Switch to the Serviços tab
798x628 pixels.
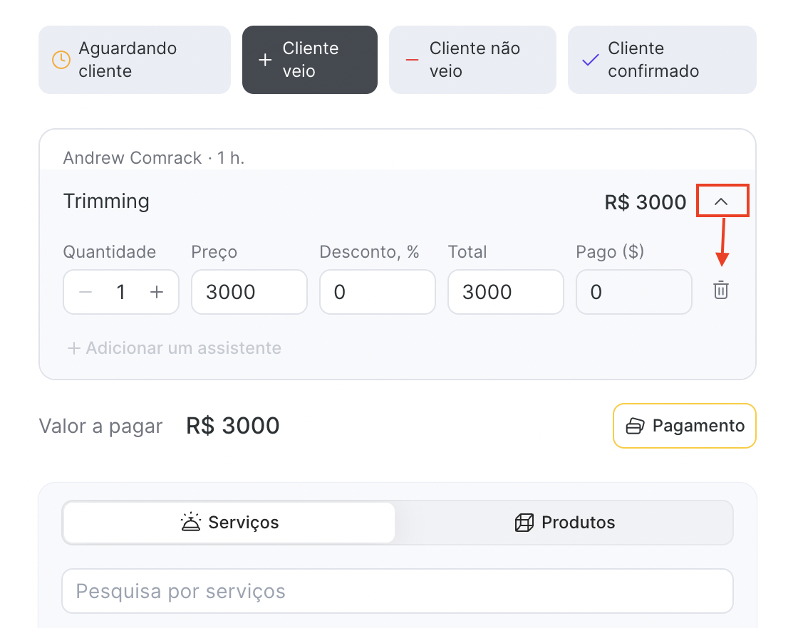tap(229, 523)
